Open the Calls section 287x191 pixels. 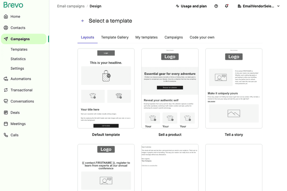point(15,135)
